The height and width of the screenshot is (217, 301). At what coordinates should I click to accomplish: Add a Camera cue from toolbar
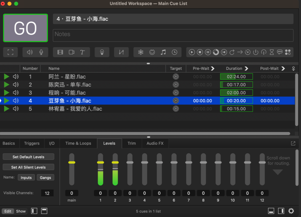tap(72, 52)
